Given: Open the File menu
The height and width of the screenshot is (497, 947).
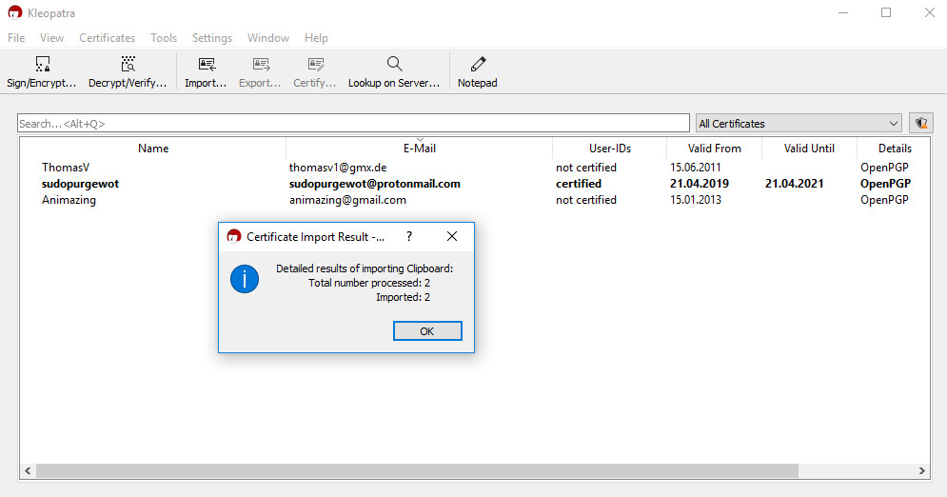Looking at the screenshot, I should click(16, 38).
